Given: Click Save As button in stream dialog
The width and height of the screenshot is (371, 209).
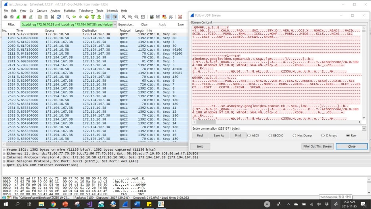Looking at the screenshot, I should [219, 136].
